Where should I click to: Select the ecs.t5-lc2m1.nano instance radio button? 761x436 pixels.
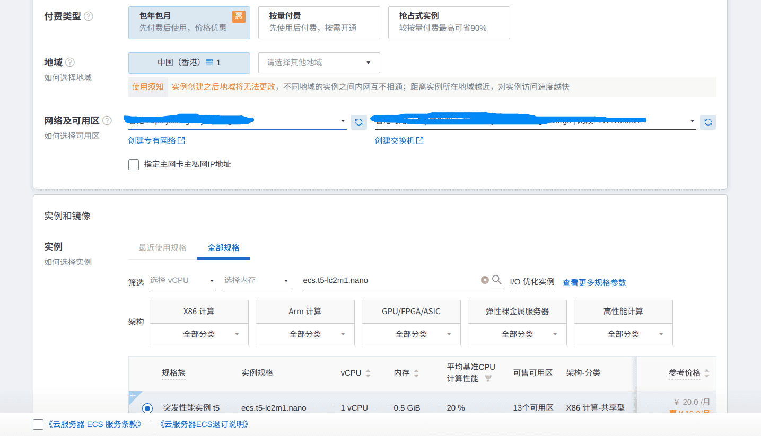tap(147, 408)
